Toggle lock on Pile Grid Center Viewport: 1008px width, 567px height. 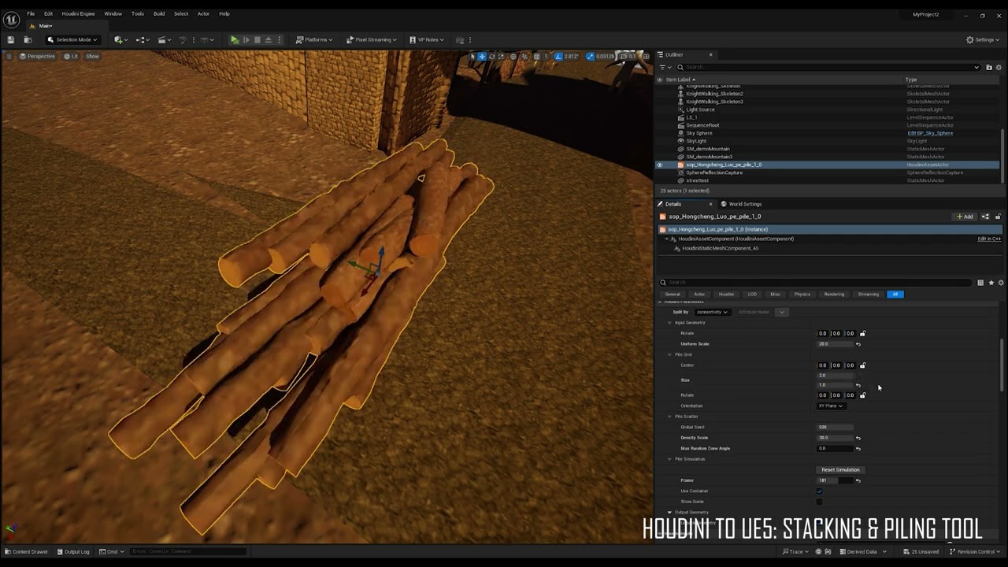862,365
